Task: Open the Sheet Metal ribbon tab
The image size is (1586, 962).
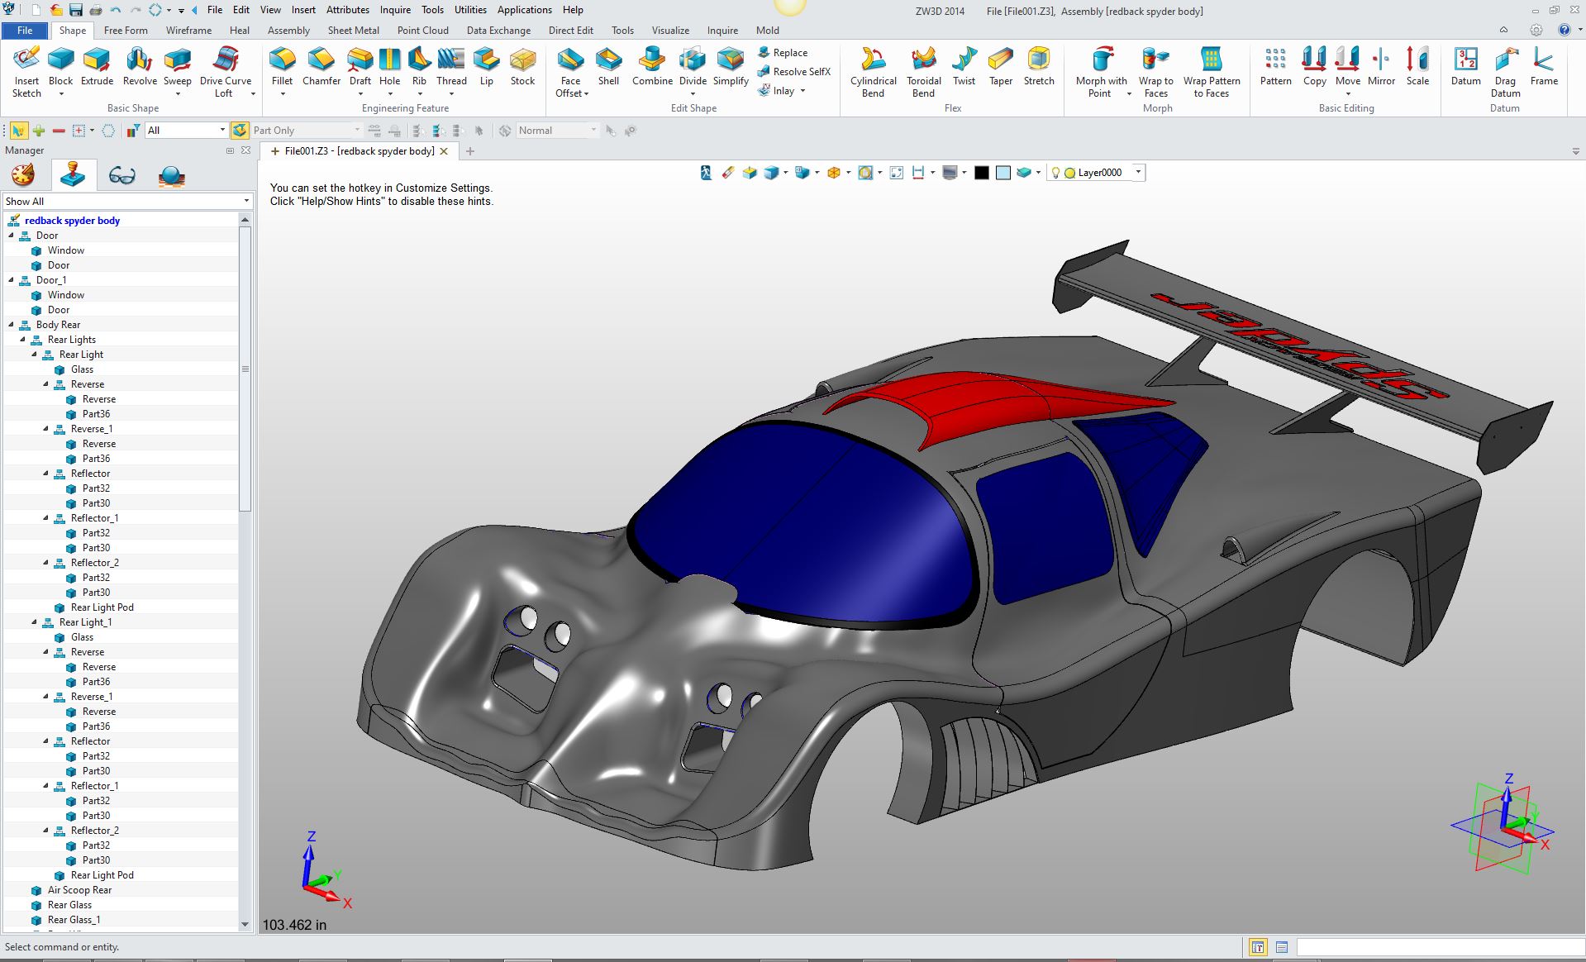Action: 353,31
